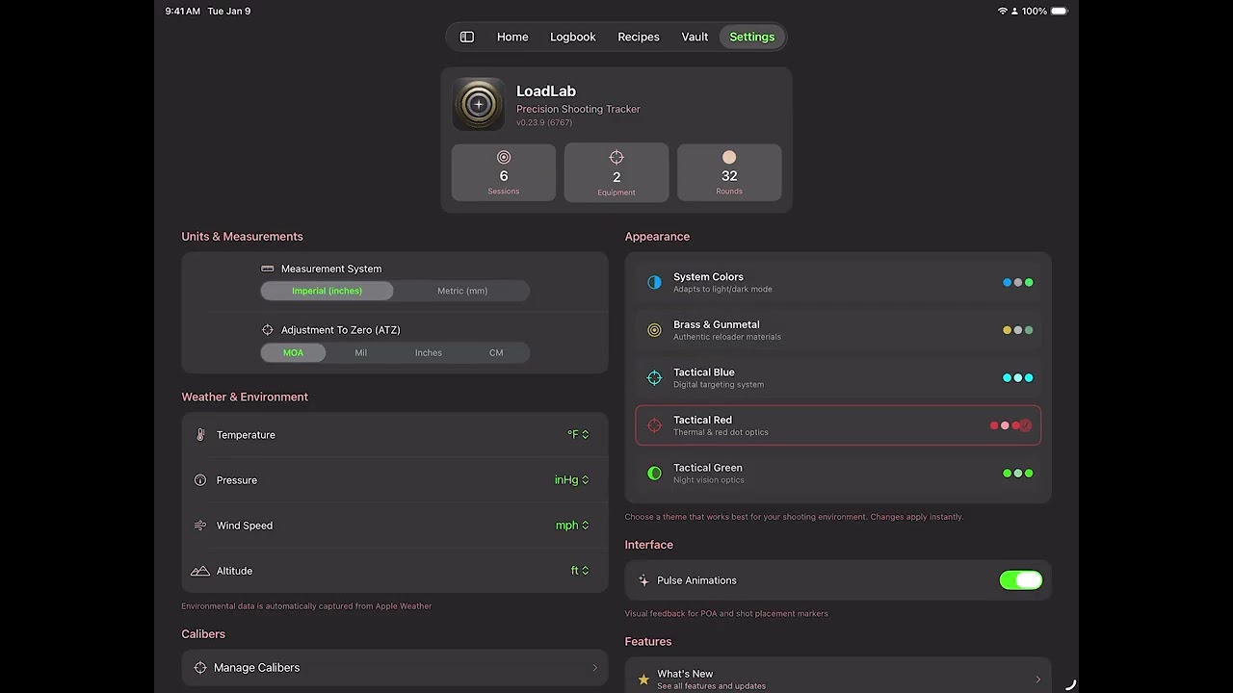The width and height of the screenshot is (1233, 693).
Task: Click the Altitude mountain icon
Action: [x=200, y=571]
